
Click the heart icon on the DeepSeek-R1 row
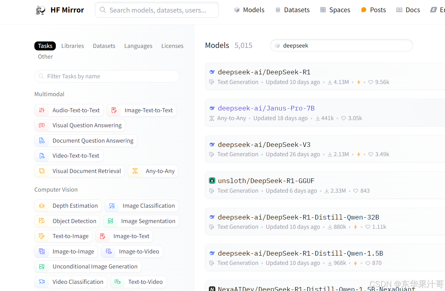[371, 82]
